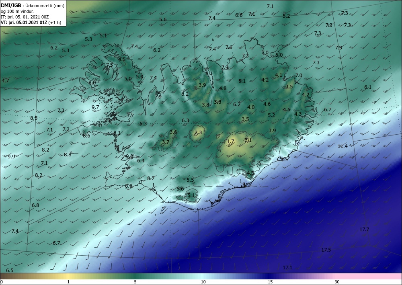Select the '7.2' value on the map

pos(66,129)
